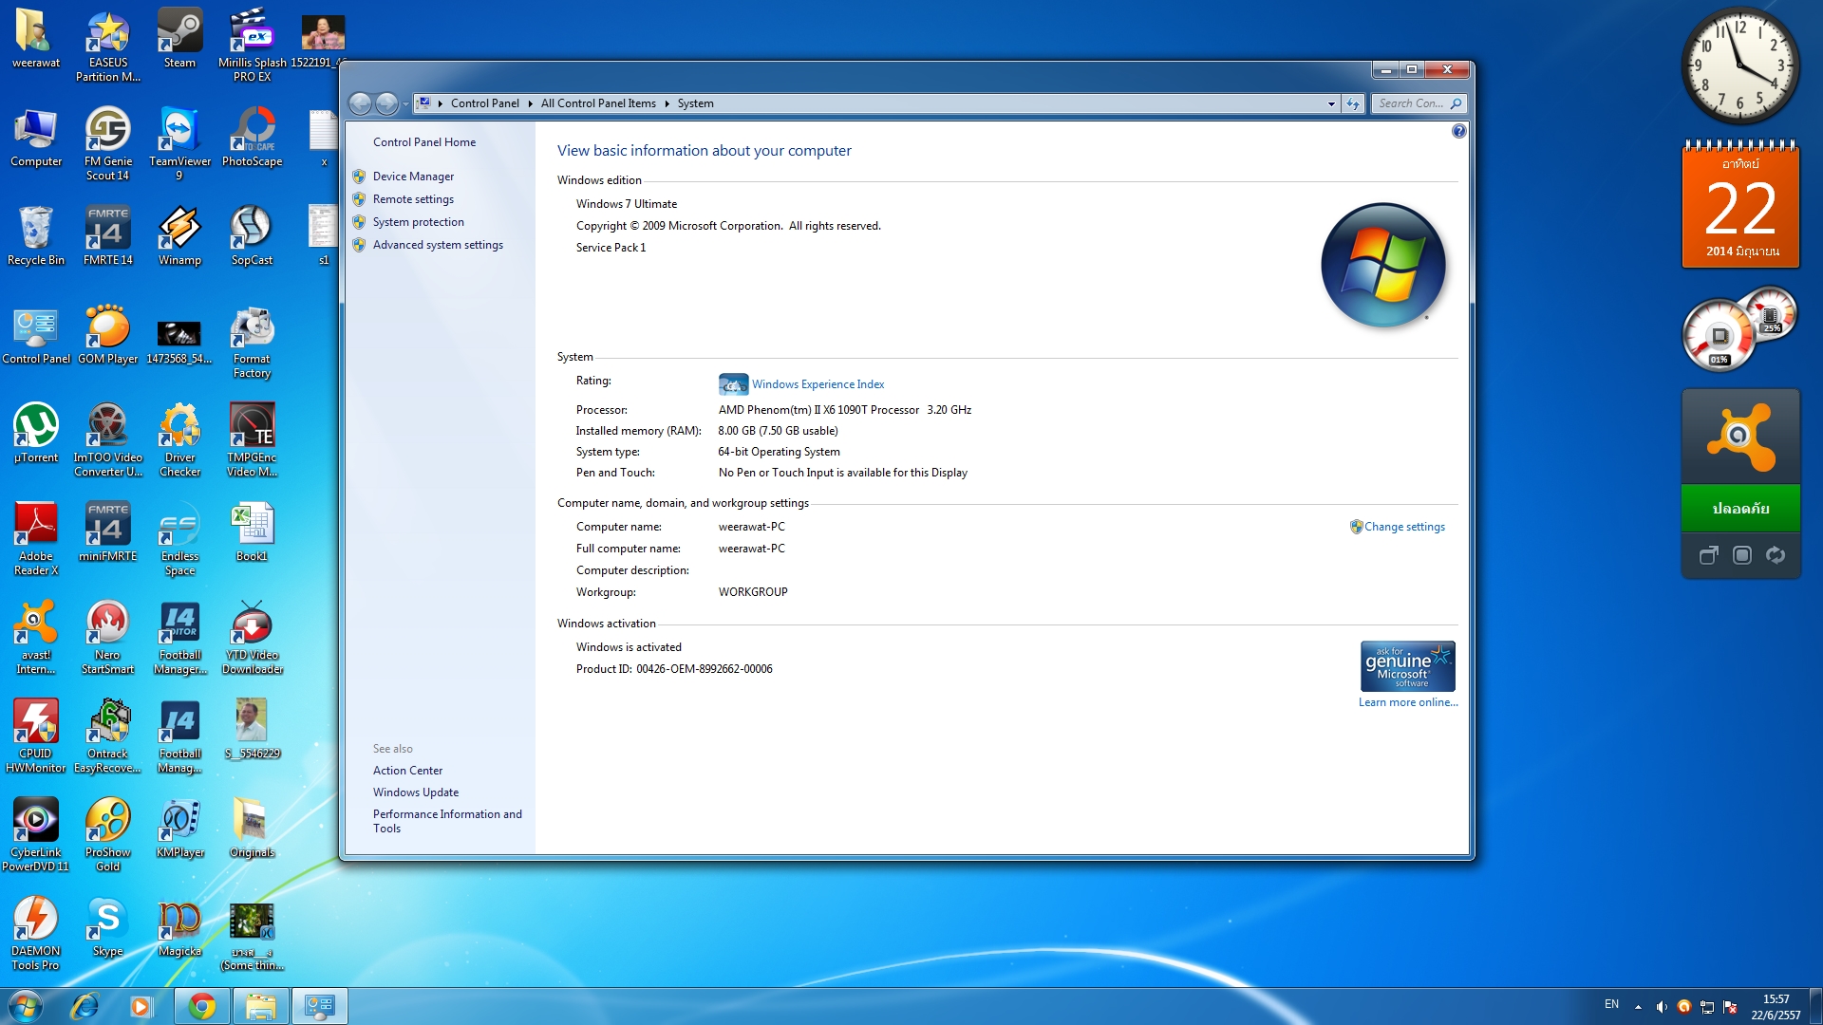Viewport: 1823px width, 1025px height.
Task: Click the Windows Update link
Action: point(415,792)
